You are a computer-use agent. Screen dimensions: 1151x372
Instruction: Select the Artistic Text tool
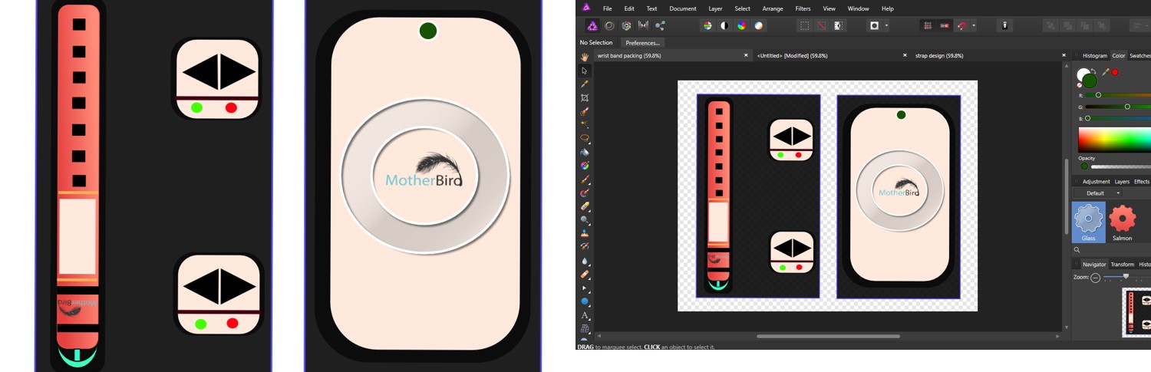point(585,315)
